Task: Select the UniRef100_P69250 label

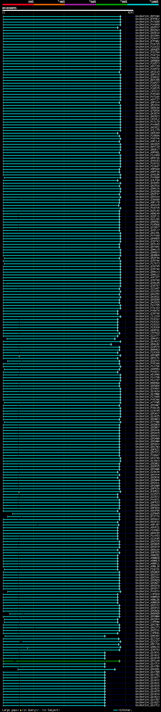Action: pos(147,58)
